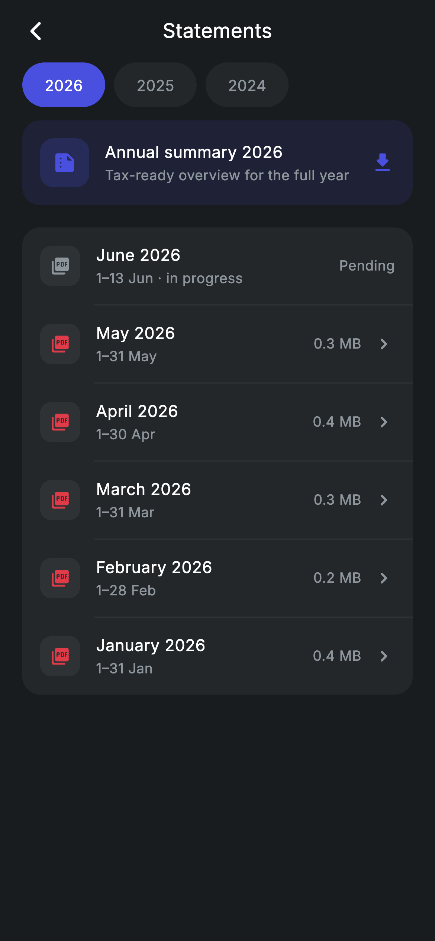The width and height of the screenshot is (435, 941).
Task: Tap the Annual summary document icon
Action: 65,162
